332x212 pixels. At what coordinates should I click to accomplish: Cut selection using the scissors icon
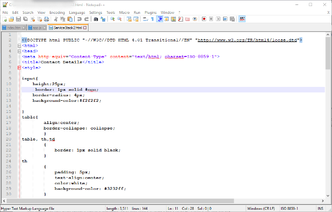coord(56,19)
